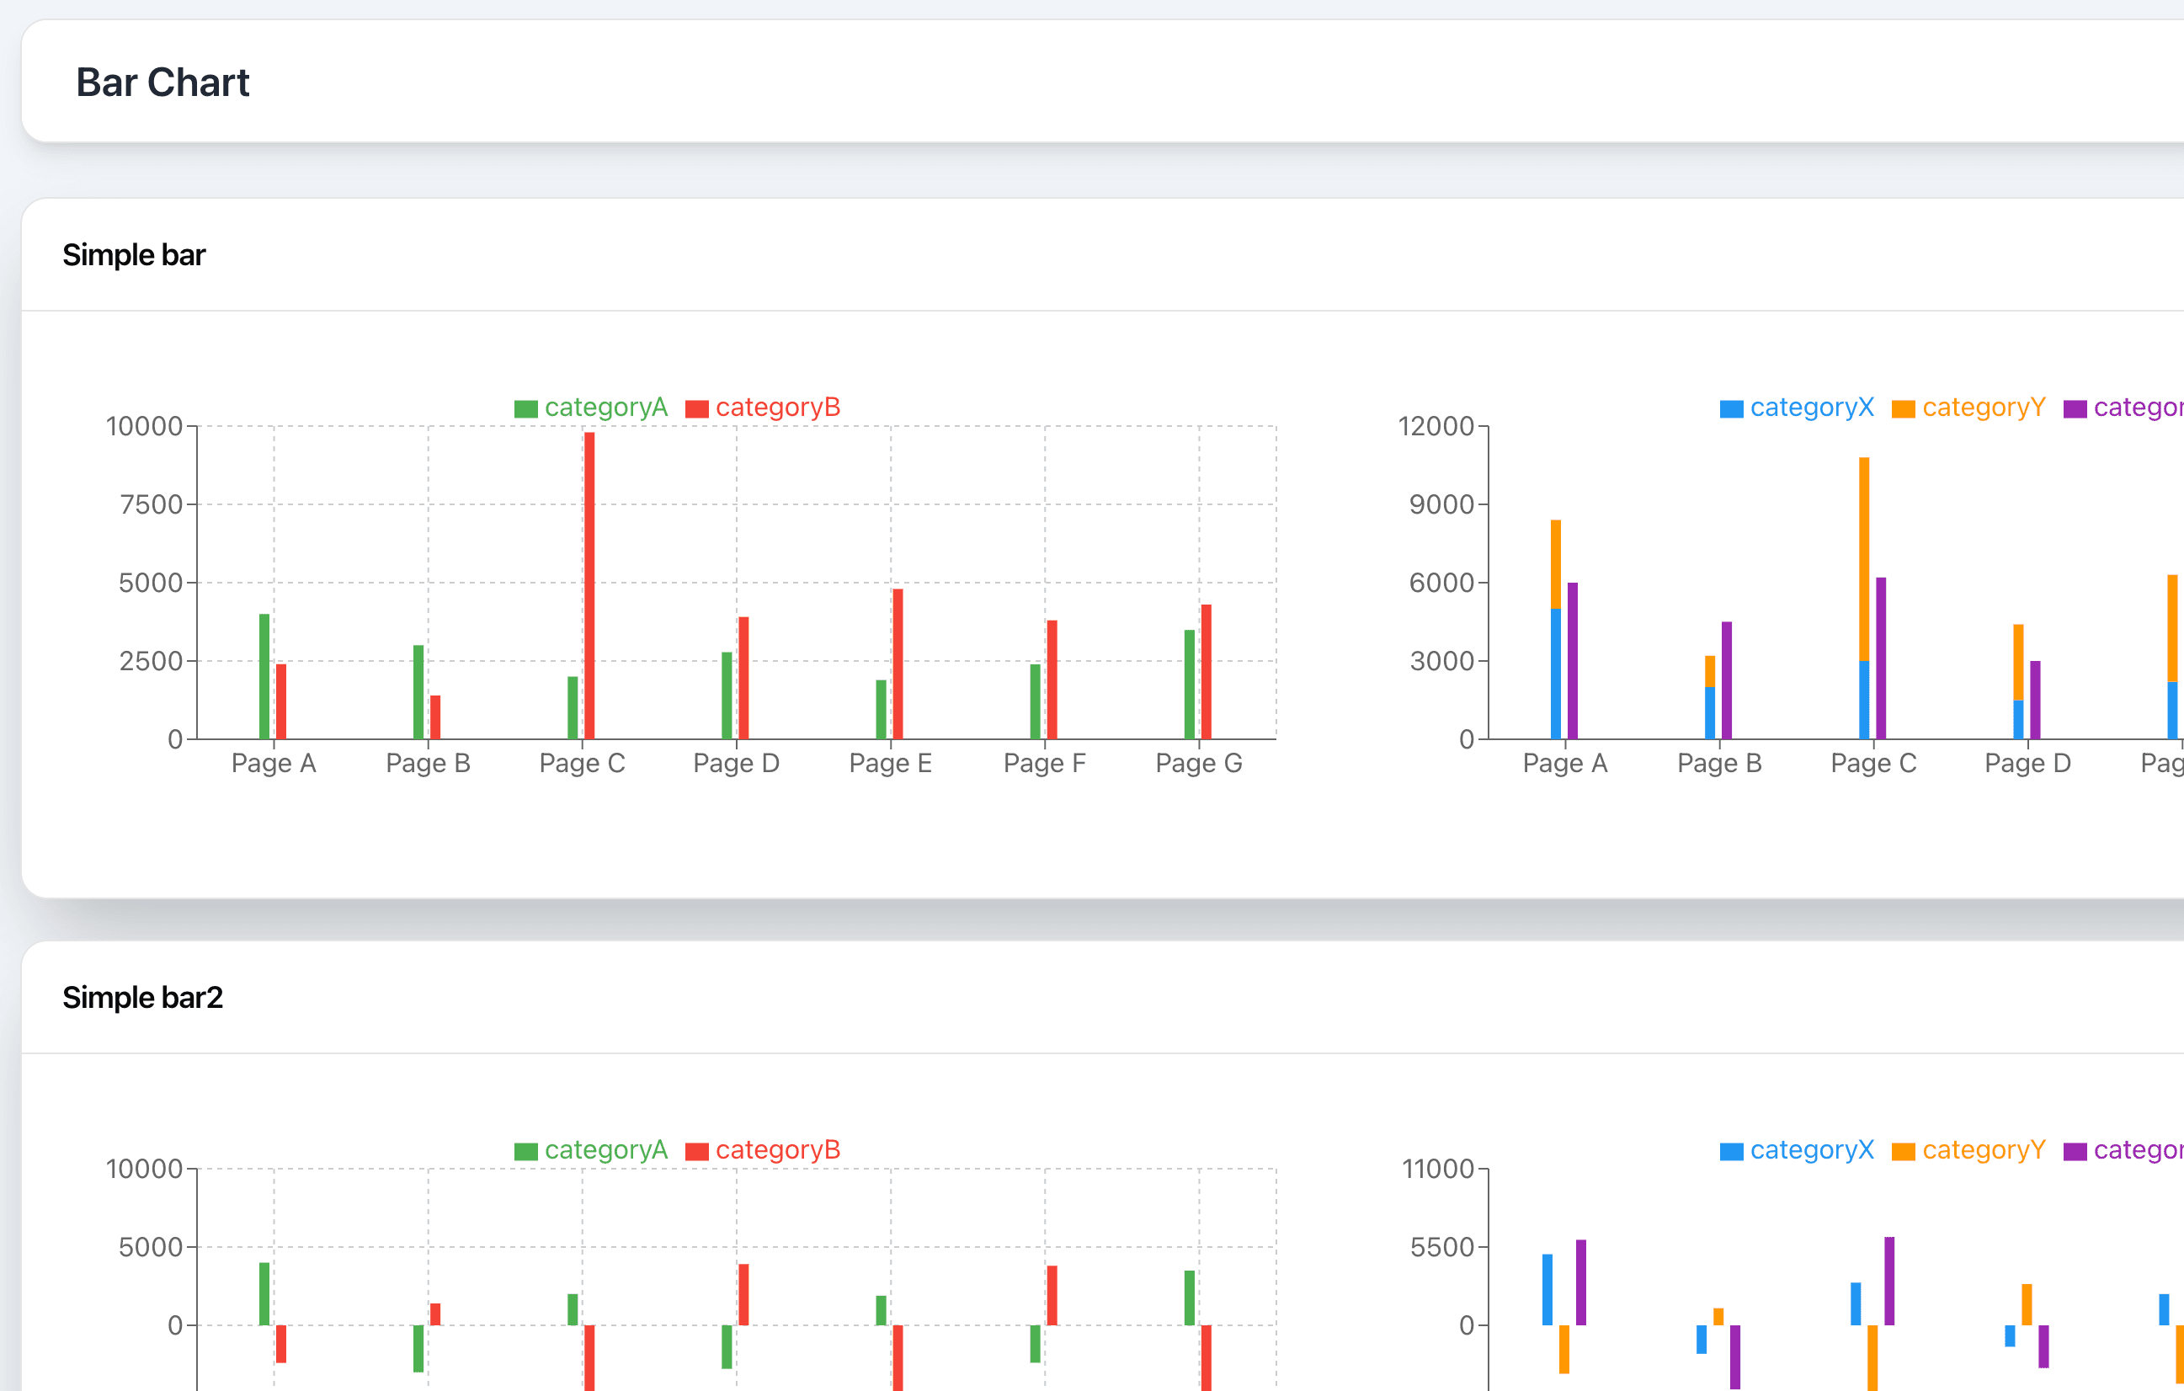Select first green bar in Simple bar2 left chart
Image resolution: width=2184 pixels, height=1391 pixels.
pyautogui.click(x=265, y=1294)
